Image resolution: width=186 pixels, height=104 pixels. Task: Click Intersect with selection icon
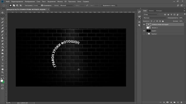coord(21,5)
